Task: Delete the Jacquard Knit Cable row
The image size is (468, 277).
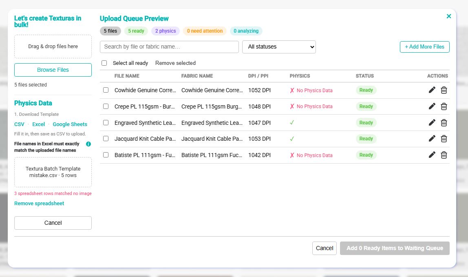Action: coord(444,138)
